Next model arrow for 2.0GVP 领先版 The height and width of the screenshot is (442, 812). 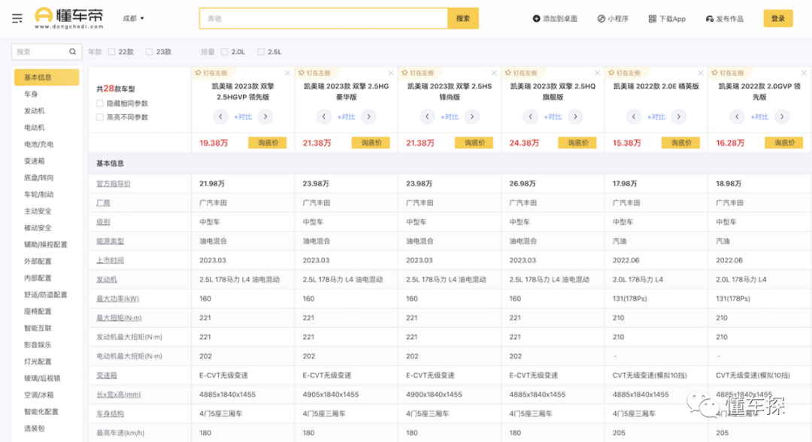[x=782, y=117]
